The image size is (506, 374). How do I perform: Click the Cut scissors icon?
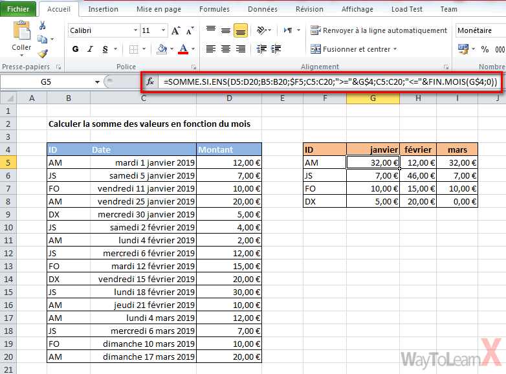42,25
